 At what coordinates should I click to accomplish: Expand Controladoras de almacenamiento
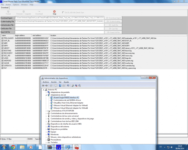click(x=46, y=113)
